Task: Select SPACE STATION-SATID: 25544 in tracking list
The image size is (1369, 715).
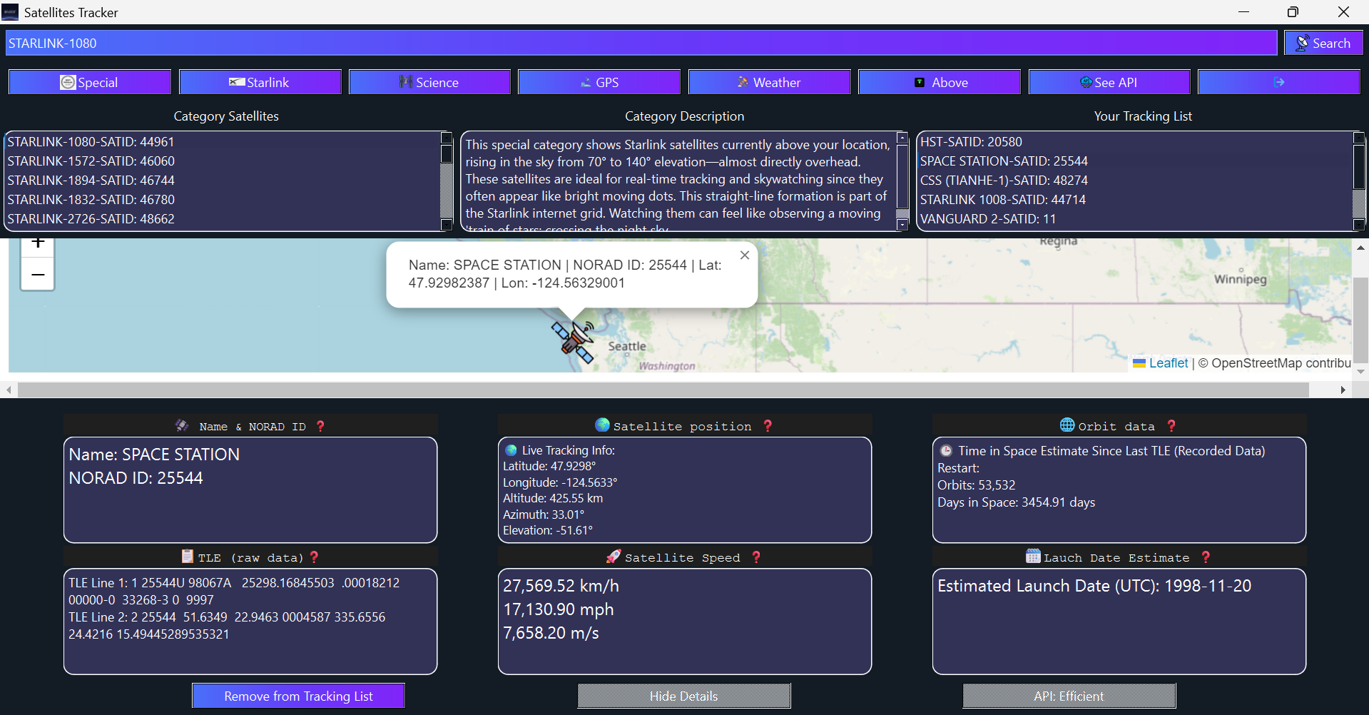Action: tap(1135, 161)
